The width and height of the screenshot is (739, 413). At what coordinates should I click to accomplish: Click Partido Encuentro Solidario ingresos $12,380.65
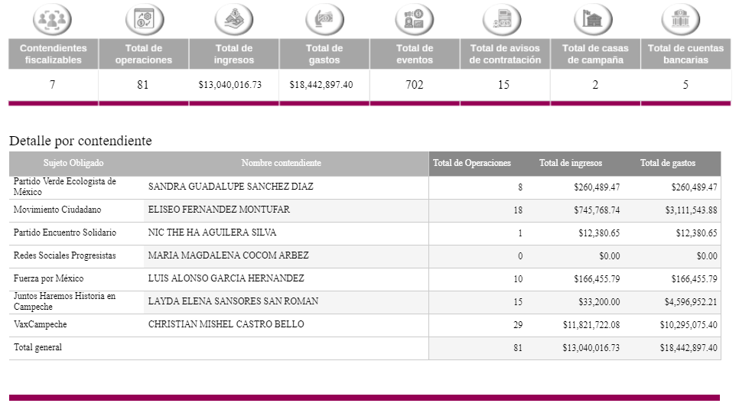coord(600,233)
